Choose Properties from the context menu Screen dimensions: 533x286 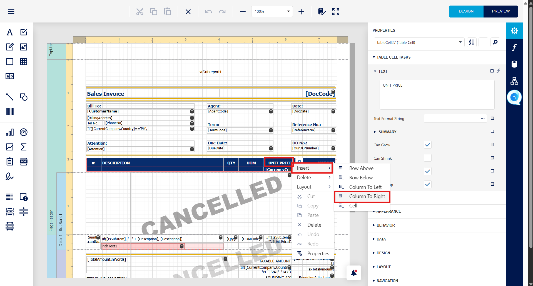[313, 254]
